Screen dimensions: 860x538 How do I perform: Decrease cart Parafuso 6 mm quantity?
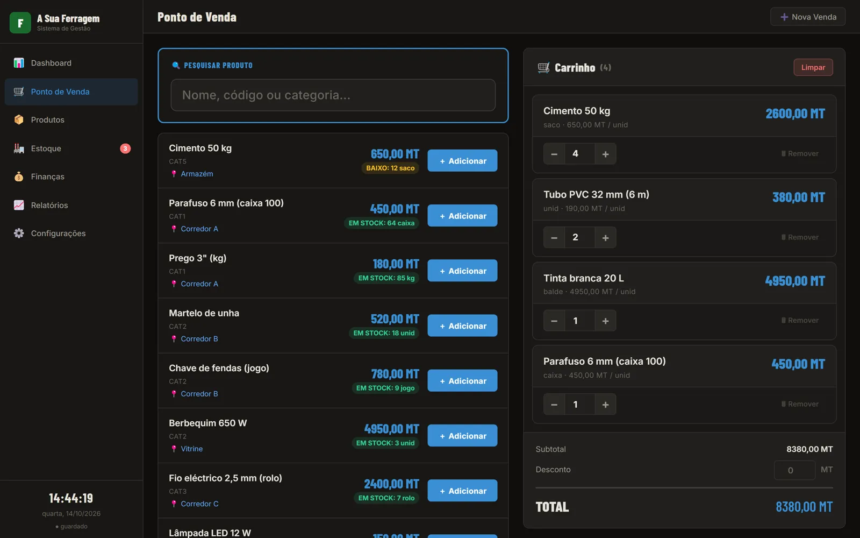(x=554, y=405)
